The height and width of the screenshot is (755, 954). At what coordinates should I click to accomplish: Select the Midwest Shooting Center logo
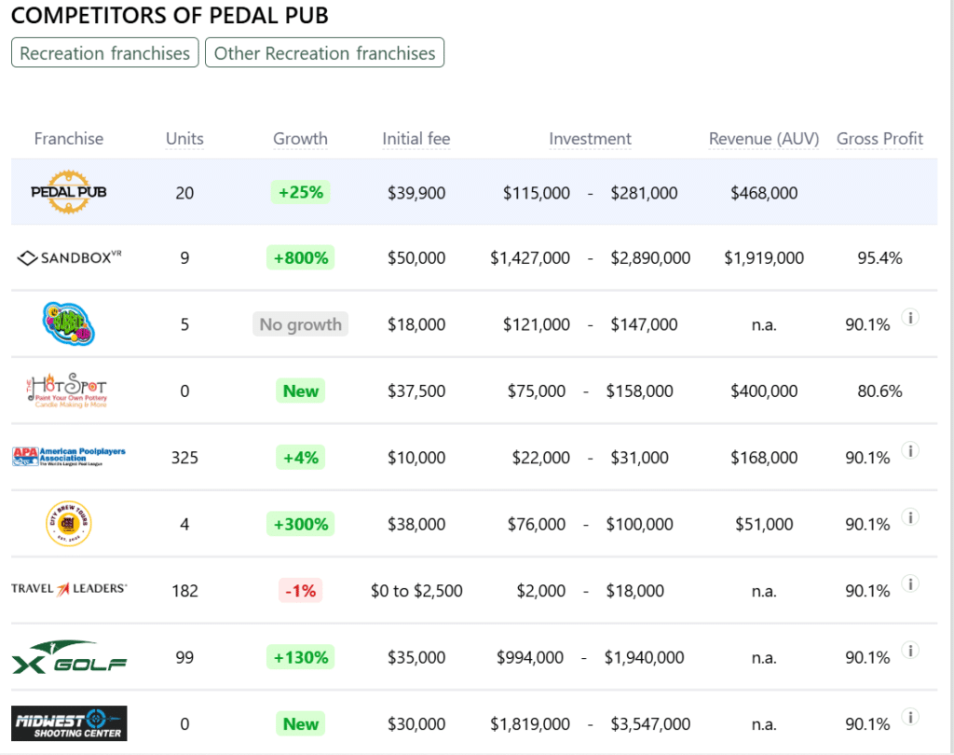[69, 723]
